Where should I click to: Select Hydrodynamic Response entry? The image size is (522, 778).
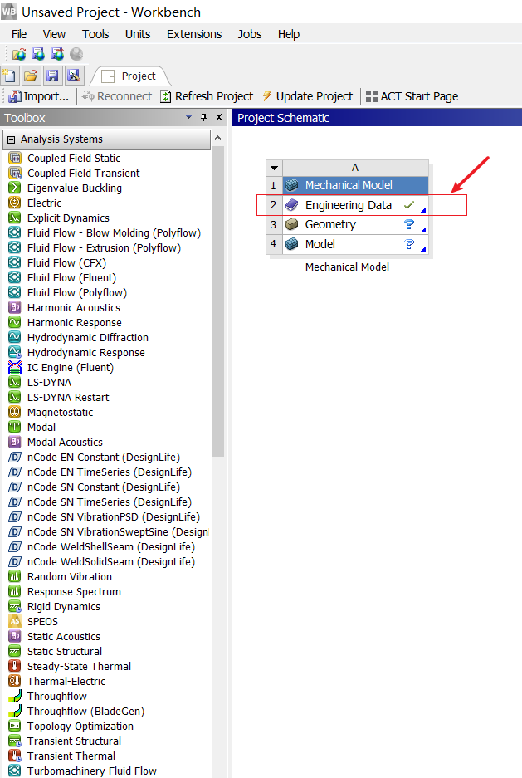point(85,352)
